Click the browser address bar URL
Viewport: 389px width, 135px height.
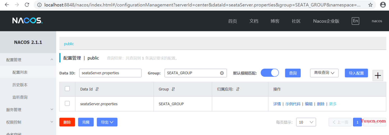pos(202,5)
